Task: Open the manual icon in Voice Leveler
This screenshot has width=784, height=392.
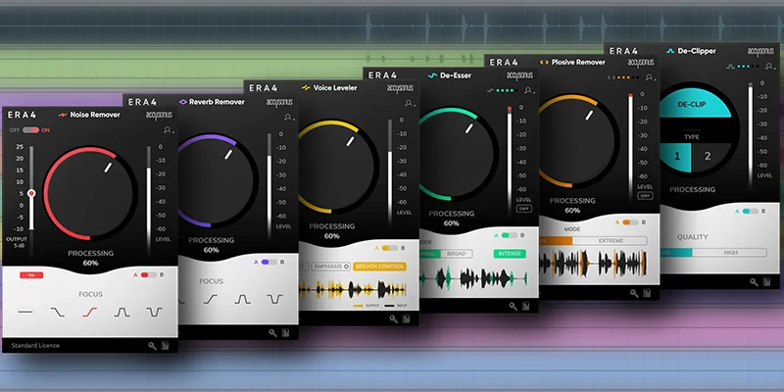Action: [406, 319]
